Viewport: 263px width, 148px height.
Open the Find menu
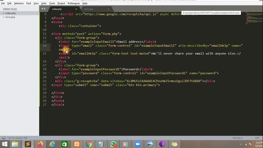(x=28, y=3)
